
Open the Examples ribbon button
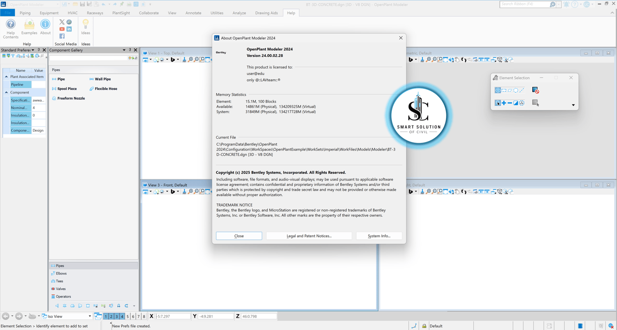coord(29,27)
